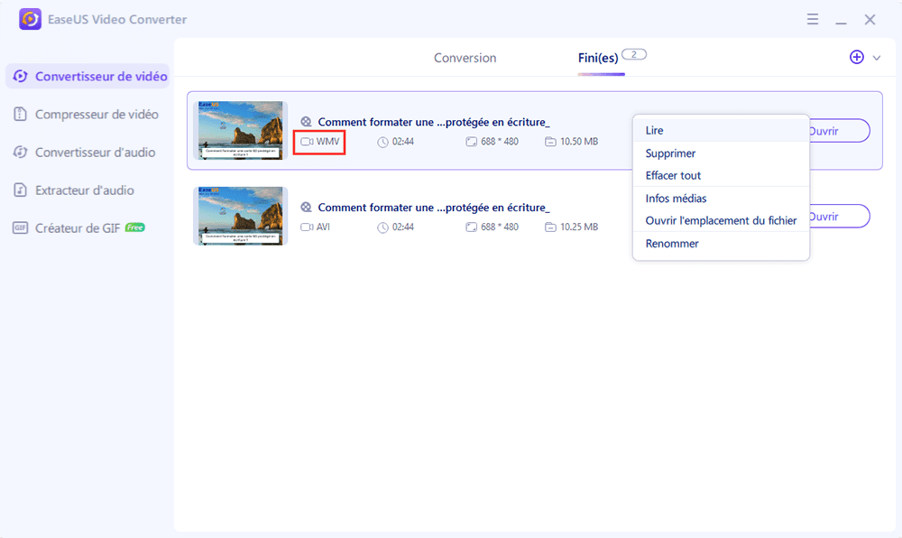Click Ouvrir l'emplacement du fichier
Screen dimensions: 902x538
720,221
